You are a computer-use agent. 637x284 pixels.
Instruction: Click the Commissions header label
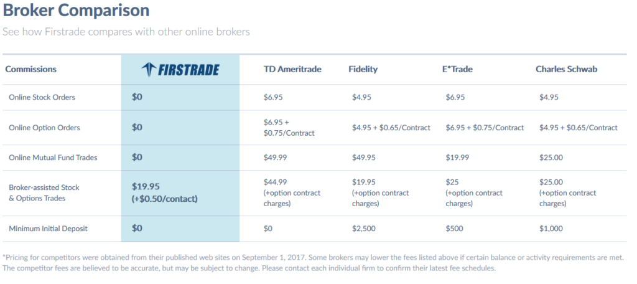tap(31, 69)
